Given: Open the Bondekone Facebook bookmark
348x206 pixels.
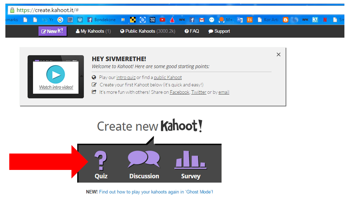Looking at the screenshot, I should pyautogui.click(x=101, y=20).
